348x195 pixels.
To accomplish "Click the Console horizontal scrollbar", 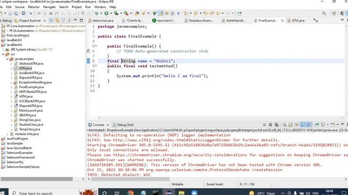I will pos(130,179).
